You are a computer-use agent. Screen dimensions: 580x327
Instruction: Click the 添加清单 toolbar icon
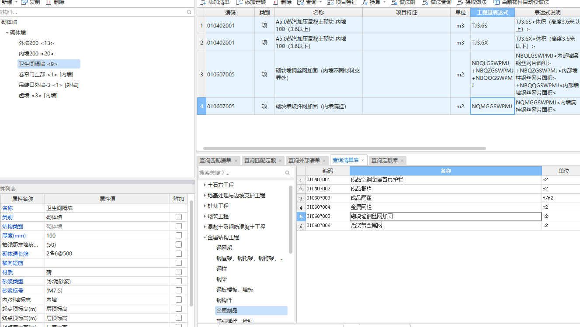pos(203,2)
